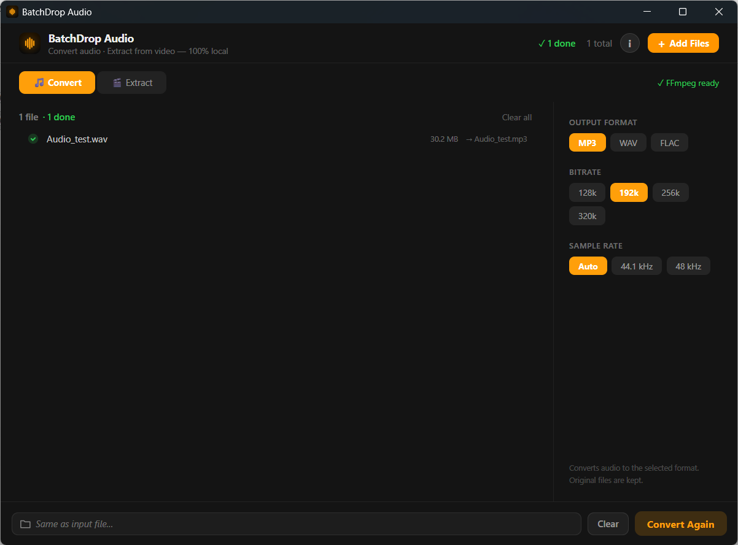Image resolution: width=738 pixels, height=545 pixels.
Task: Click the '→ Audio_test.mp3' output name
Action: click(x=496, y=139)
